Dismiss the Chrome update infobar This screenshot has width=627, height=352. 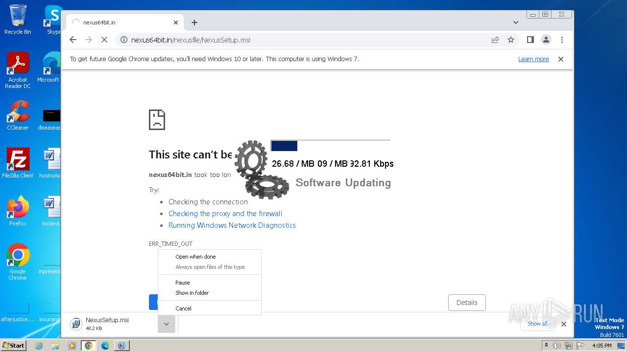click(561, 59)
